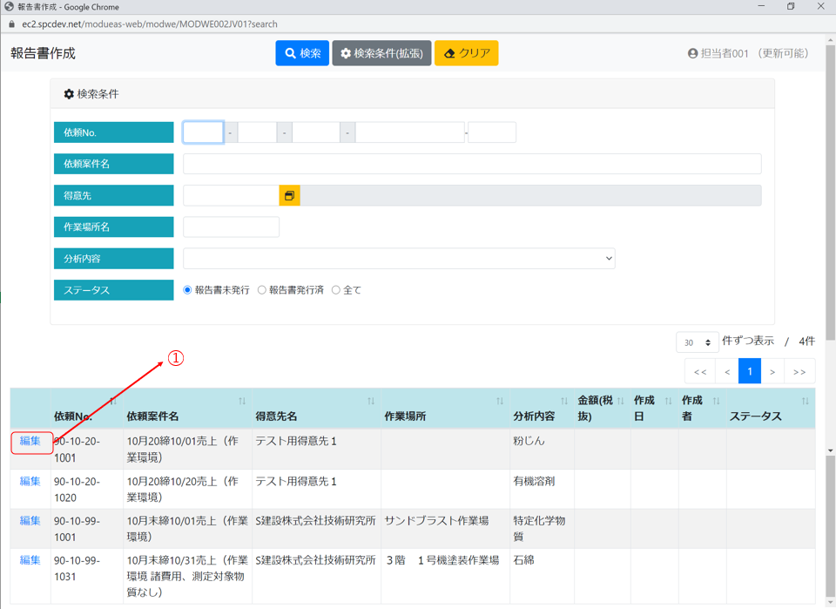Click the 作業場所名 input field
This screenshot has height=609, width=836.
coord(231,227)
